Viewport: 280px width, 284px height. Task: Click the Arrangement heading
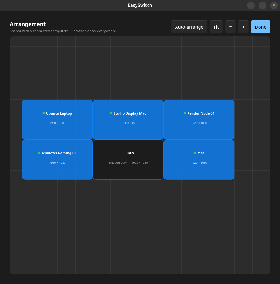point(28,24)
